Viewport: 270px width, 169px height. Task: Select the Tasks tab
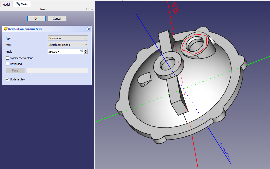click(22, 4)
